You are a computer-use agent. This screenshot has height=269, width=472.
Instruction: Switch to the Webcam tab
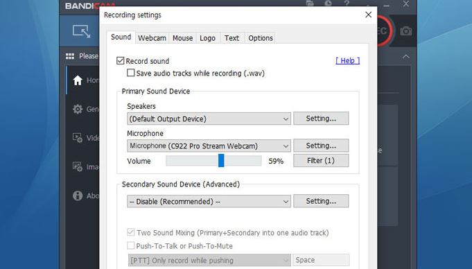coord(152,38)
